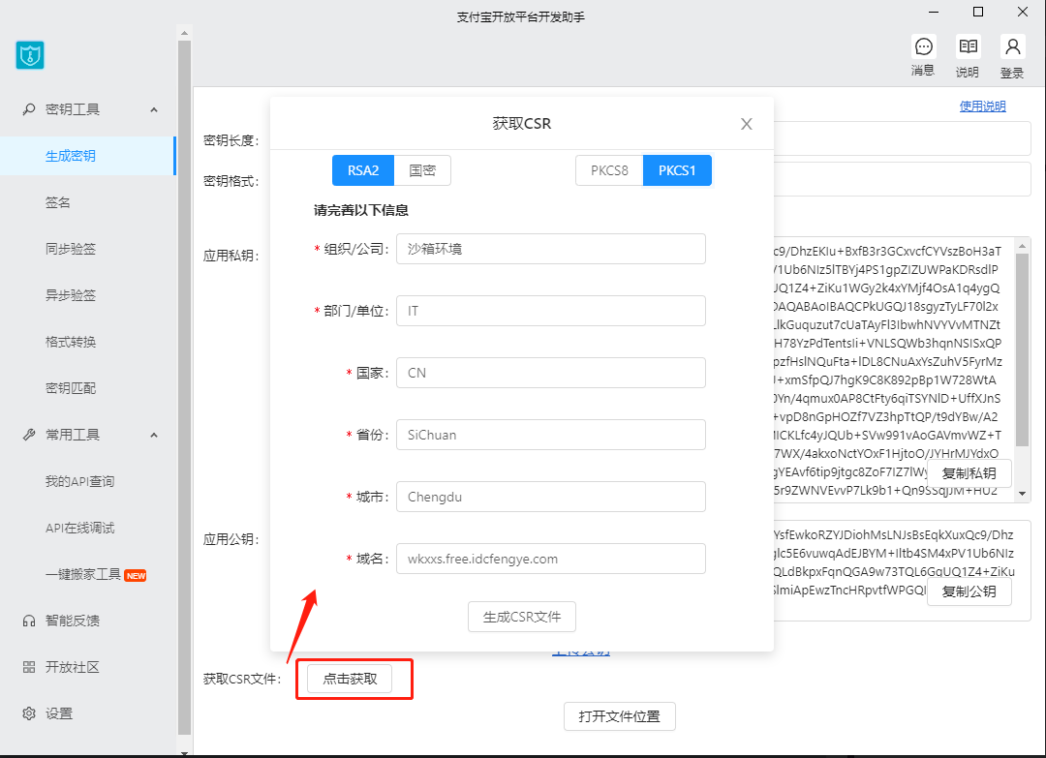
Task: Click the 开放社区 grid icon
Action: (29, 667)
